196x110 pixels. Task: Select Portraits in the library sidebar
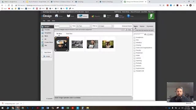[x=47, y=30]
